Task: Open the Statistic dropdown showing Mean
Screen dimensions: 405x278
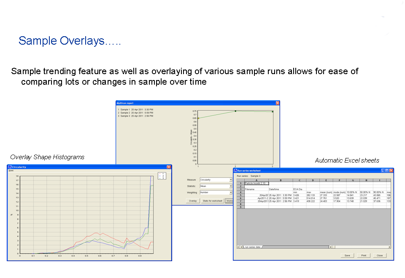Action: point(231,186)
